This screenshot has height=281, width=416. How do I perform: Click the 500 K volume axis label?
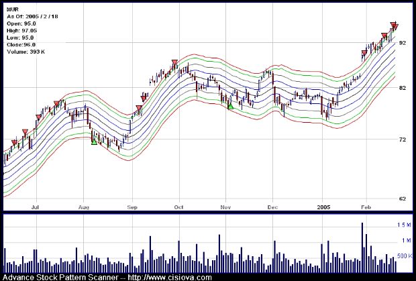(405, 256)
